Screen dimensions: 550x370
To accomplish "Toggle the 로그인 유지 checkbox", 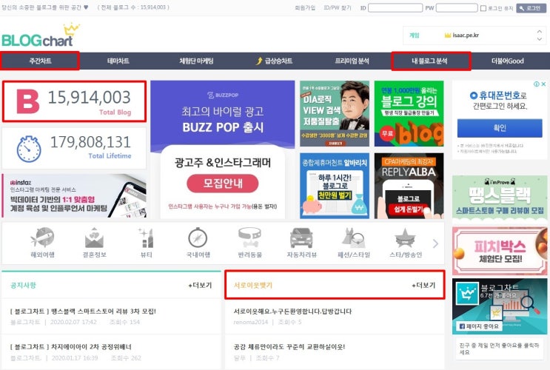I will click(x=483, y=8).
